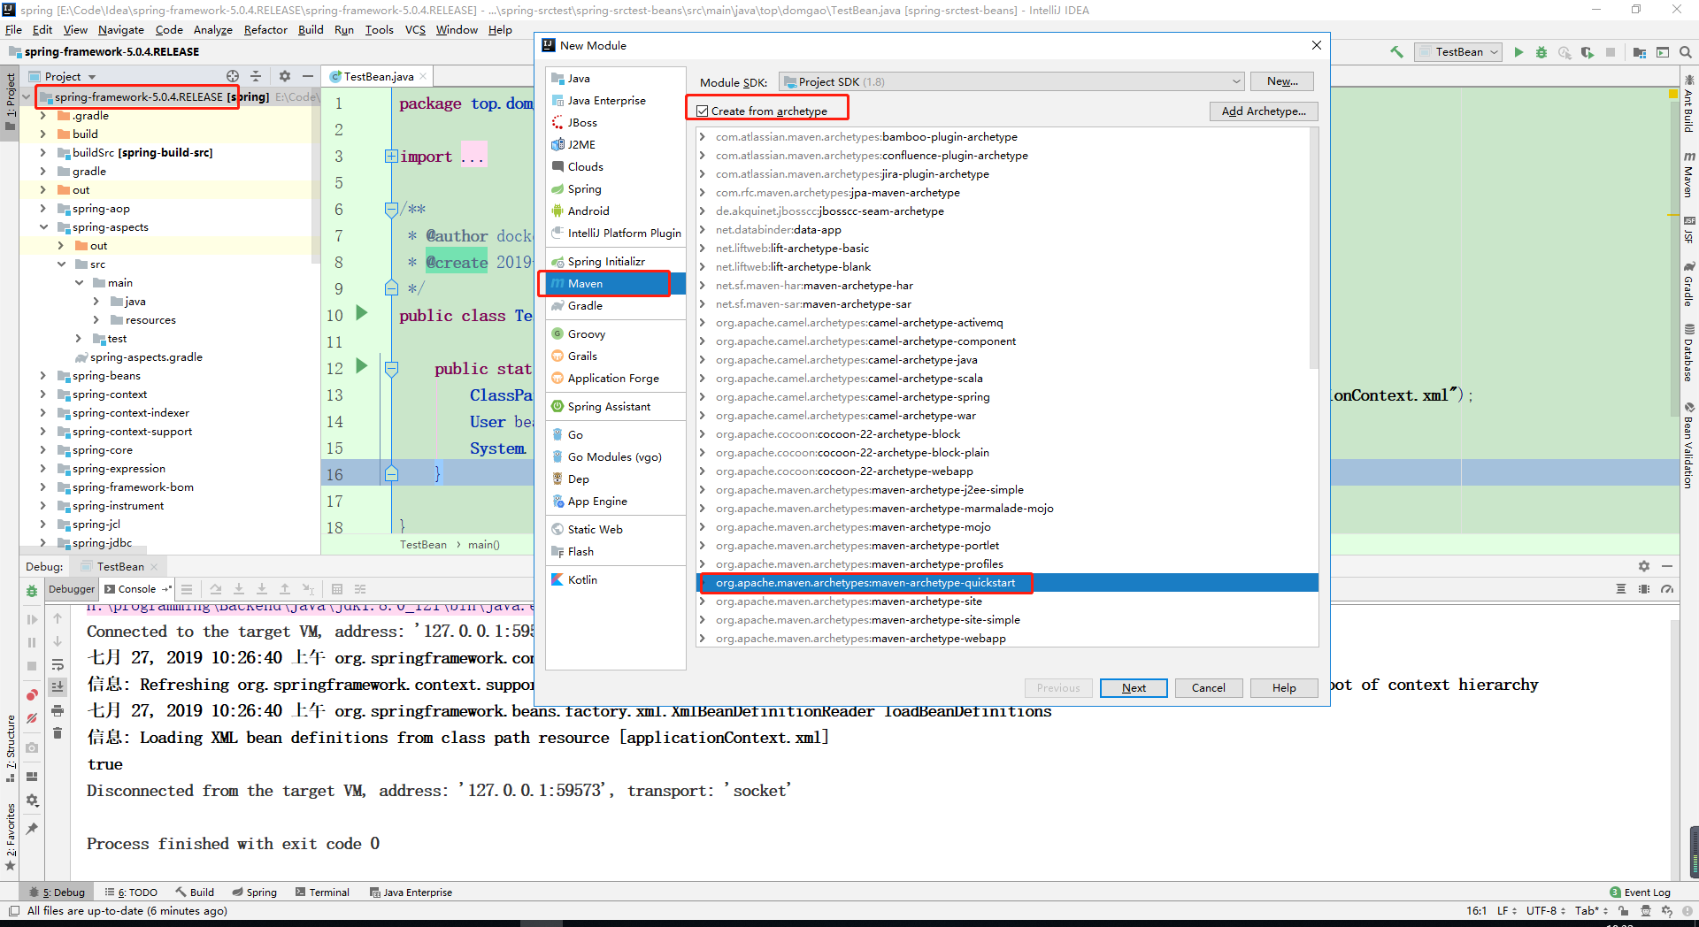Click Evaluate Expression calculator icon
This screenshot has width=1699, height=927.
(x=336, y=589)
